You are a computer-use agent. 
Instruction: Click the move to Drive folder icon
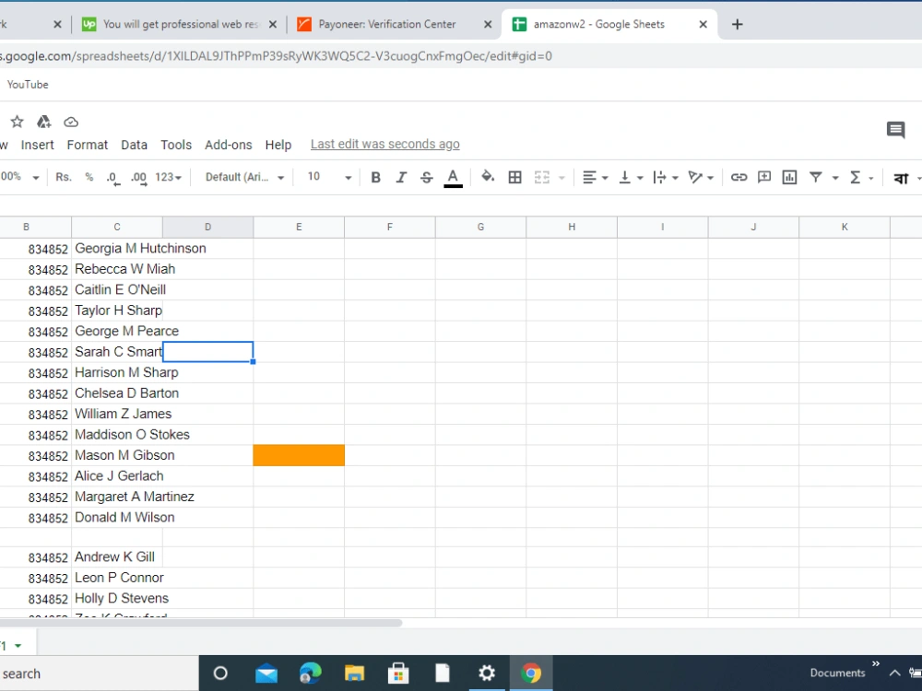point(44,122)
